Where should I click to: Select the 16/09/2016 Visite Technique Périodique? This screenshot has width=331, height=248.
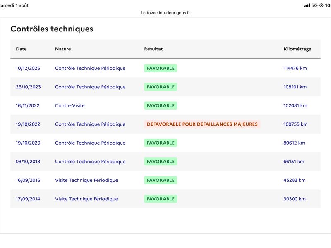(x=86, y=180)
